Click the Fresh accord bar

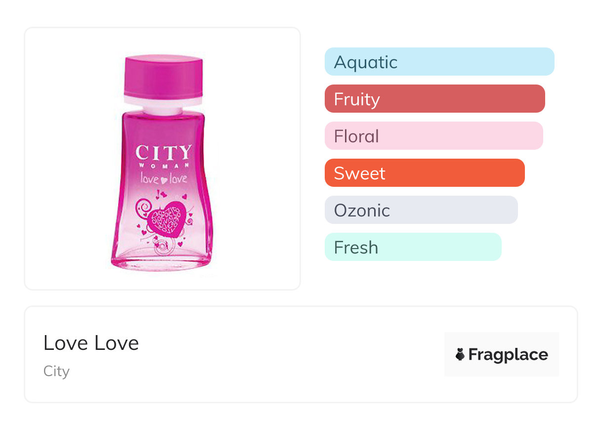pyautogui.click(x=413, y=247)
